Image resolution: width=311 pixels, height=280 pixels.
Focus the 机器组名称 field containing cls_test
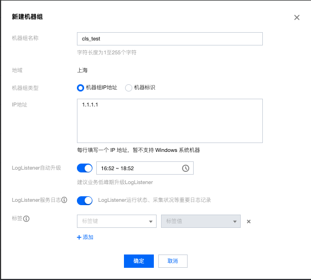coord(170,39)
